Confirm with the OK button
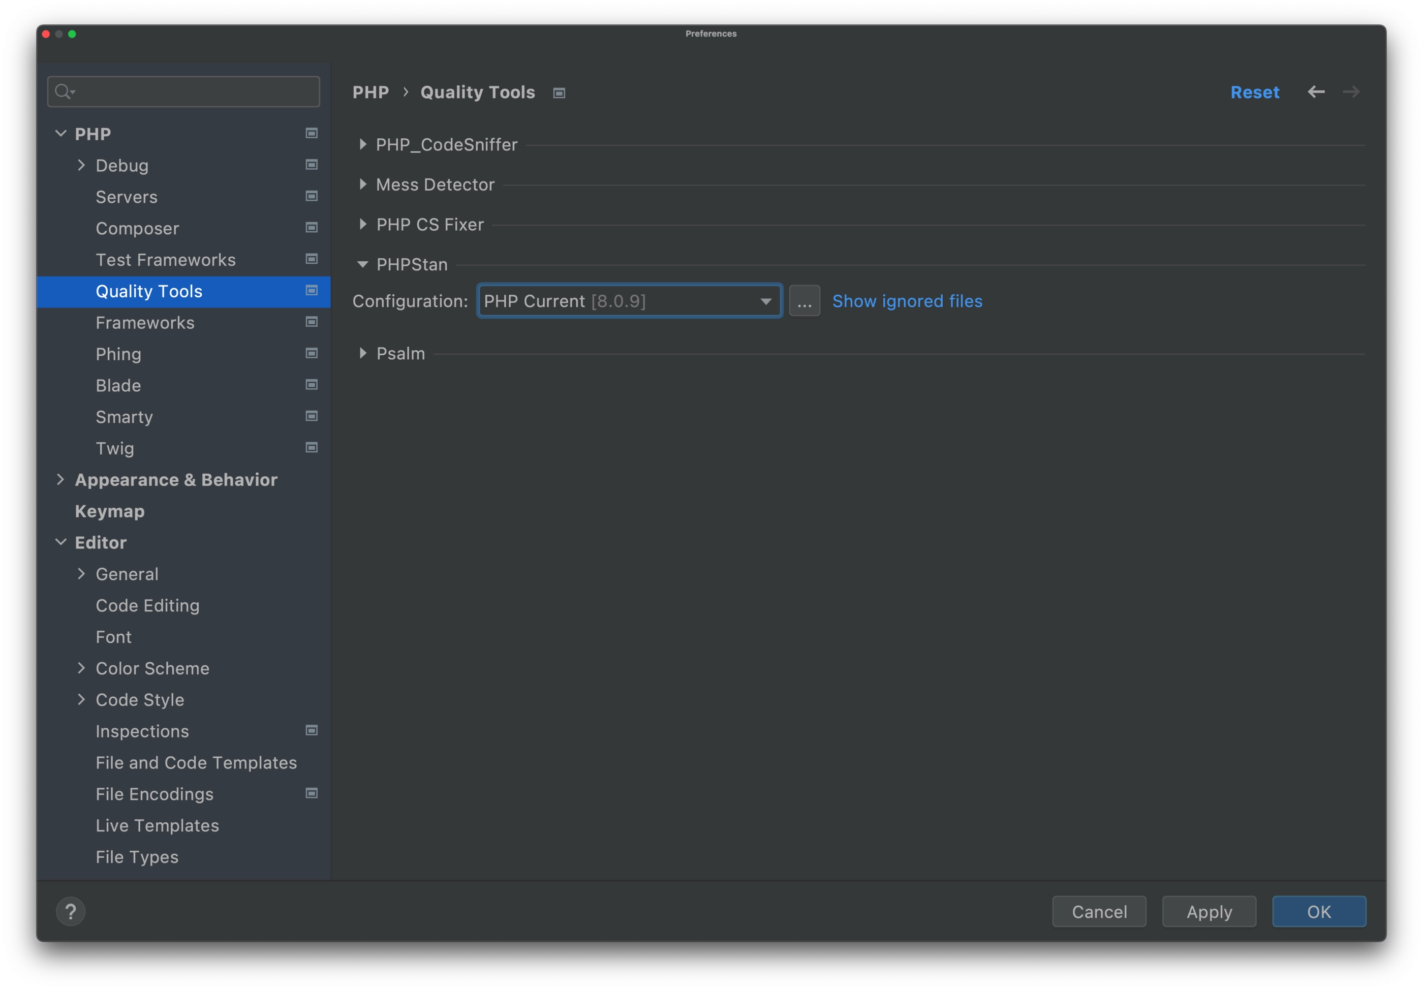Viewport: 1423px width, 990px height. click(1319, 911)
